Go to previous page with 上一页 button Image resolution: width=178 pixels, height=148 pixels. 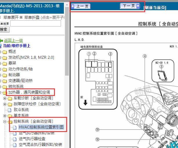(x=81, y=6)
